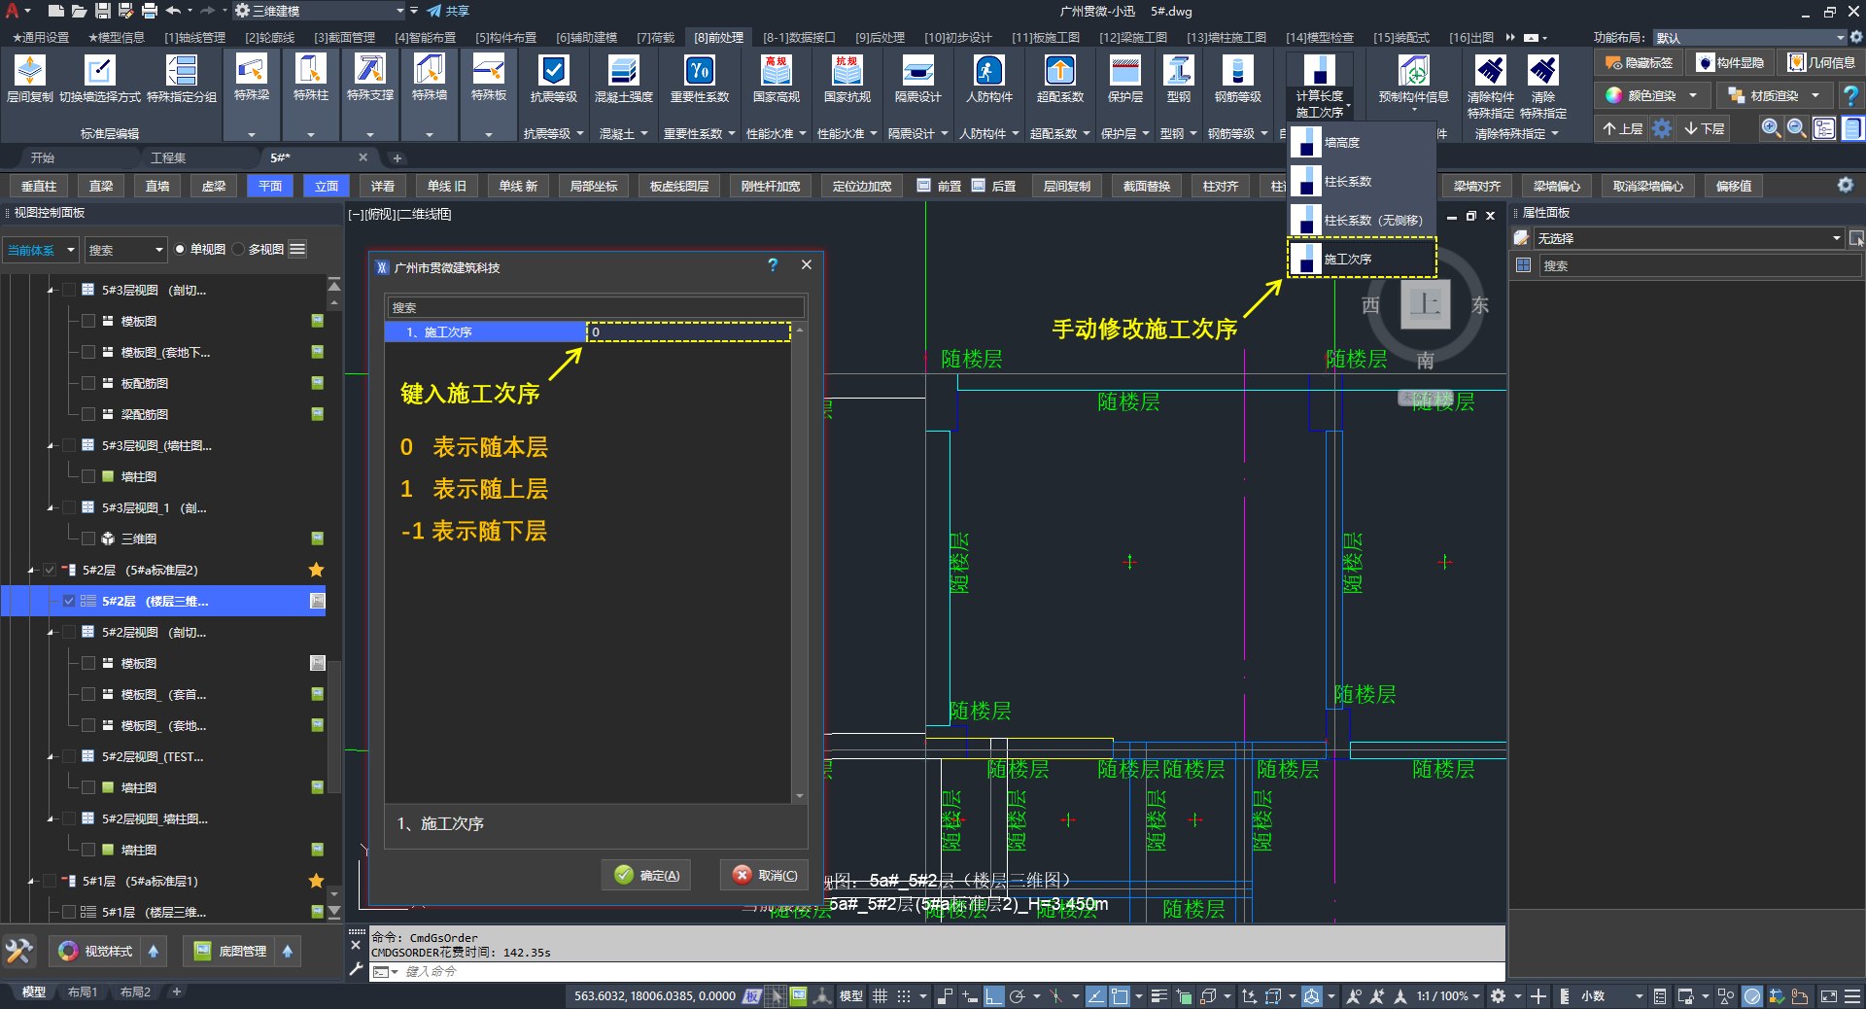Image resolution: width=1866 pixels, height=1009 pixels.
Task: Click the zoom in magnifier icon
Action: point(1771,128)
